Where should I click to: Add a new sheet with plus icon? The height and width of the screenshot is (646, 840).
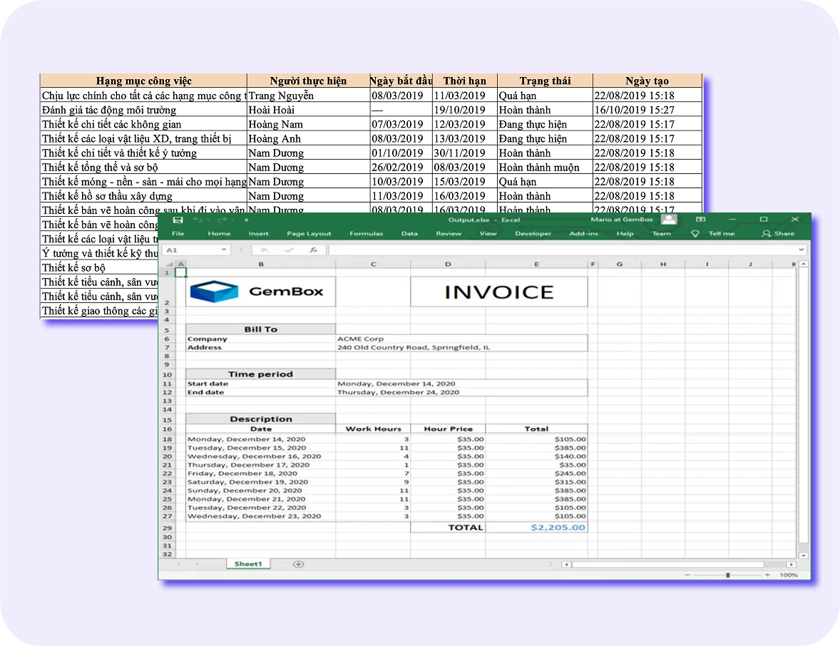[299, 564]
